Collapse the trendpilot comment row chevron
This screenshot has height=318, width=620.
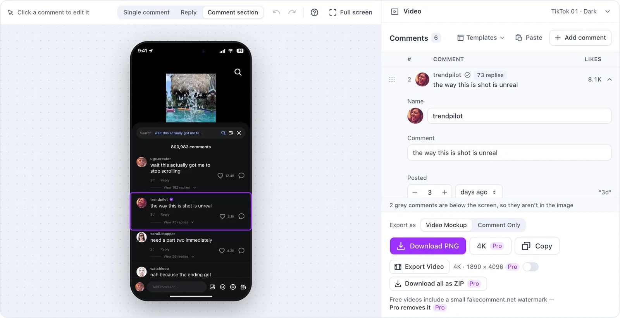[x=610, y=79]
